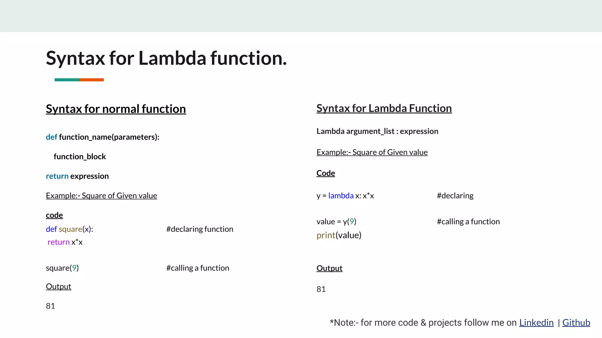602x338 pixels.
Task: Click the 'print(value)' code line
Action: [339, 235]
